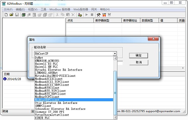Select SNMPClient driver

74,106
